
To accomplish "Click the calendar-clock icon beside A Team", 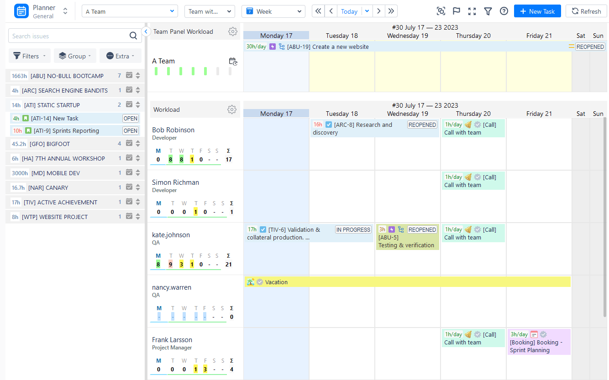I will point(233,62).
